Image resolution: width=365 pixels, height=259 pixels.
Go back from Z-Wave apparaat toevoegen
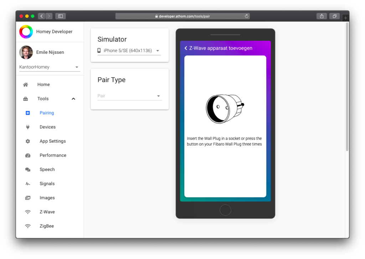coord(186,48)
